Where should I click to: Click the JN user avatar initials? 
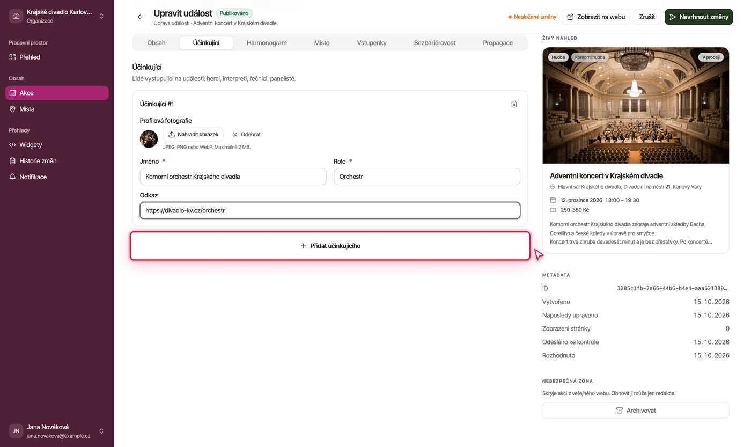point(16,431)
